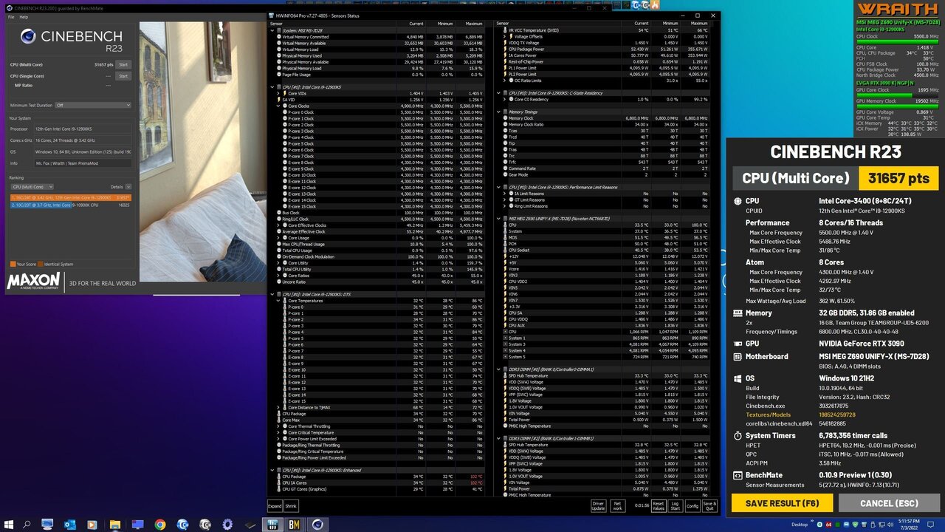This screenshot has width=945, height=532.
Task: Open the Help menu in Cinebench
Action: 24,16
